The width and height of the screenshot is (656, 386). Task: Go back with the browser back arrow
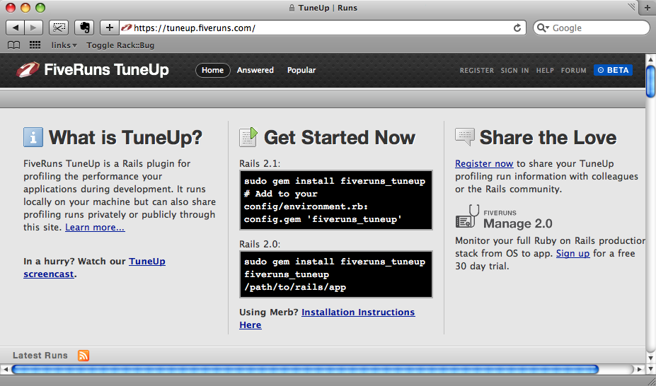[15, 28]
